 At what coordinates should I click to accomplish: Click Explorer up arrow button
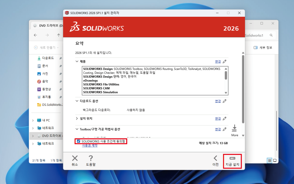[x=58, y=35]
